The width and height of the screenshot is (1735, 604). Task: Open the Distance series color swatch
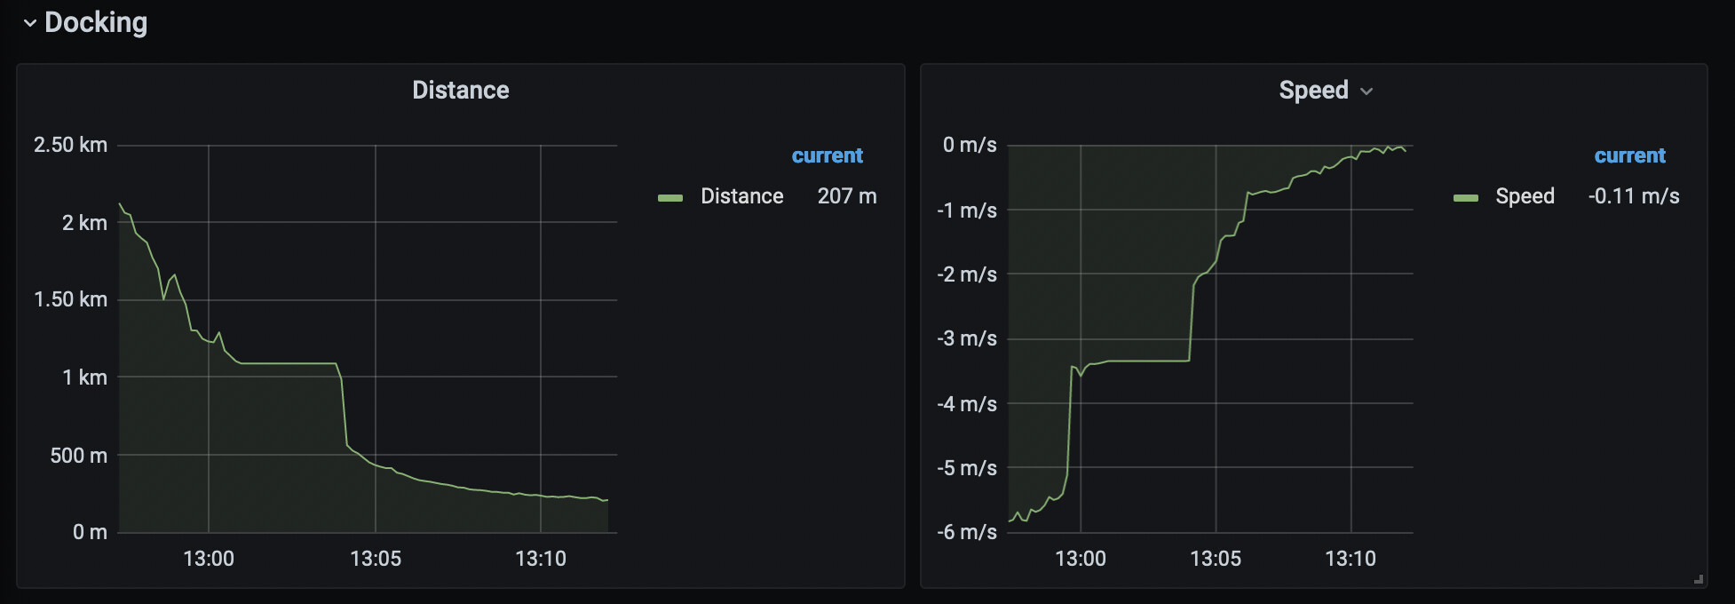[x=670, y=197]
